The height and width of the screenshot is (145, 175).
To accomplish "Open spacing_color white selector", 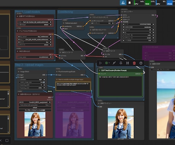I will tap(32, 88).
